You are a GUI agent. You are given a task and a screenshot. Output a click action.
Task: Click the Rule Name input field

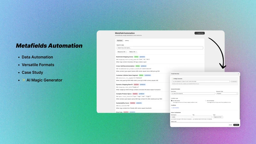click(193, 93)
